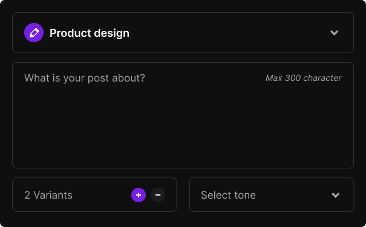Increase the variants count by one
This screenshot has width=366, height=227.
pos(139,195)
